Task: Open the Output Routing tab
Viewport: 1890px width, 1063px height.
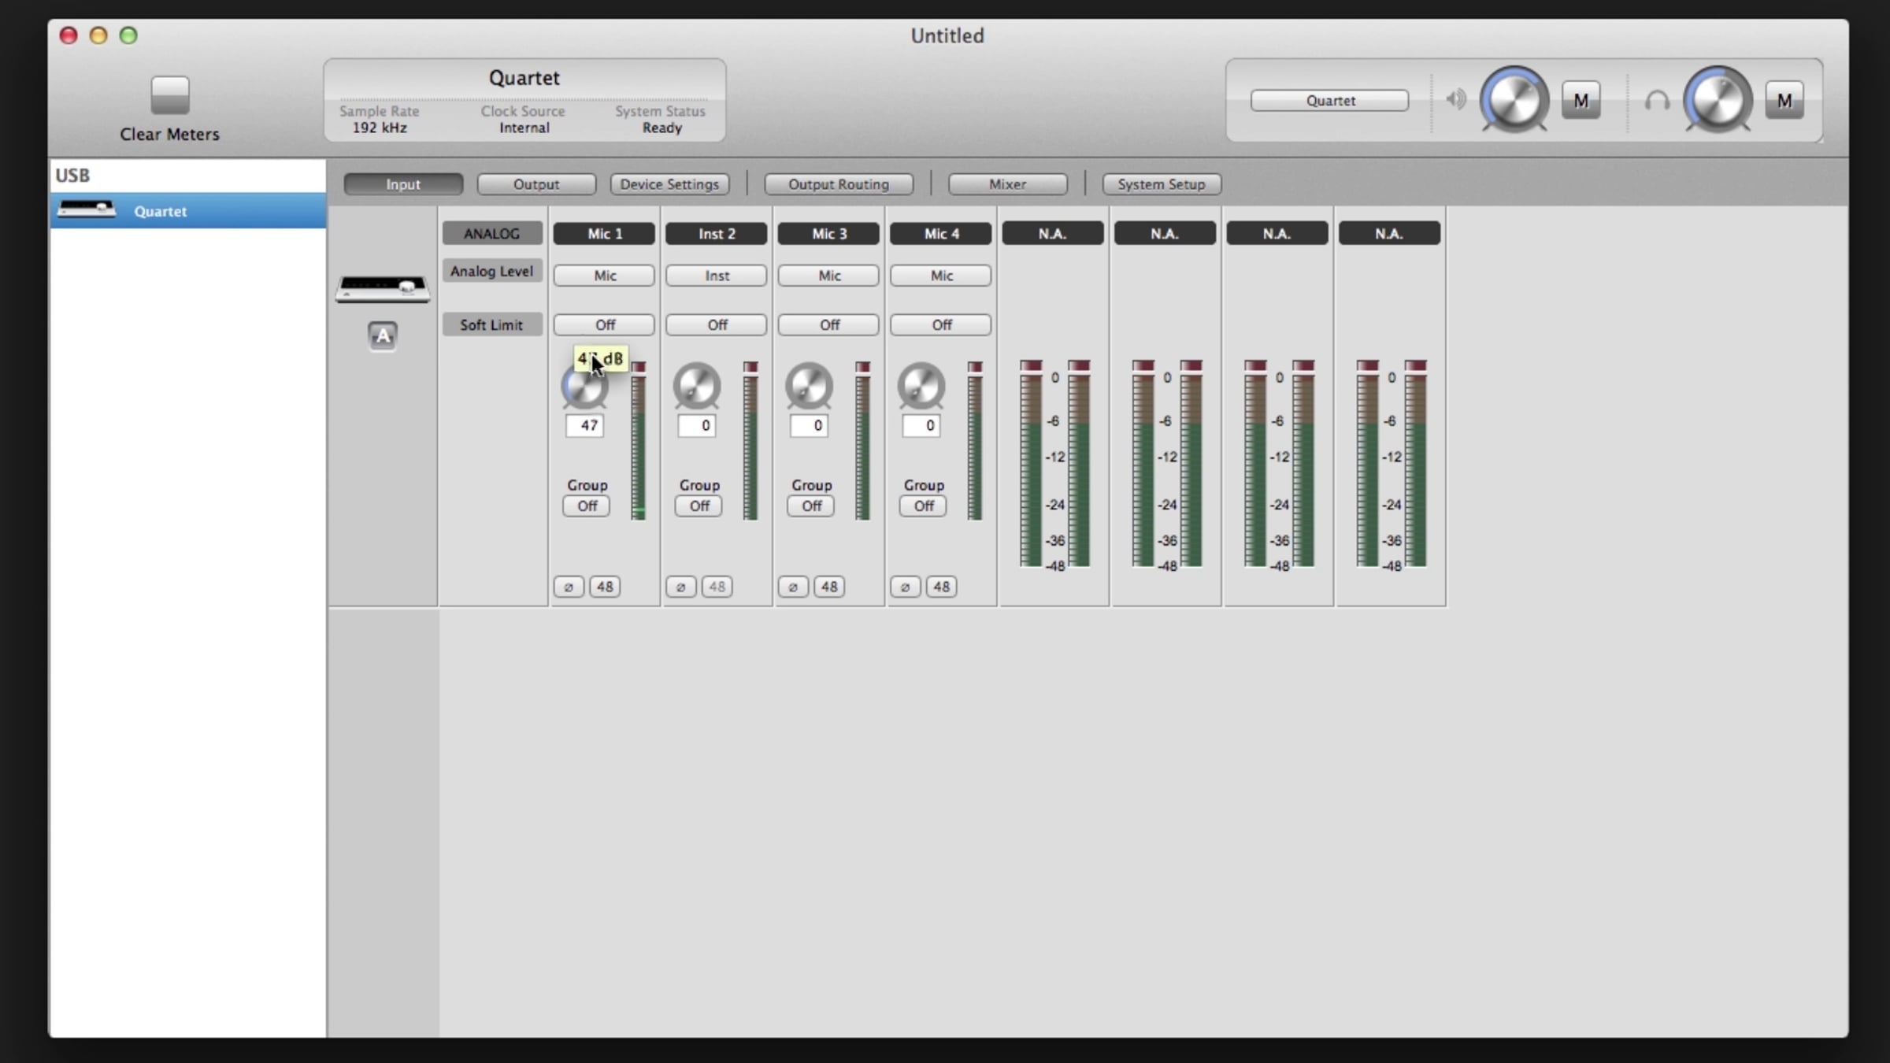Action: 839,184
